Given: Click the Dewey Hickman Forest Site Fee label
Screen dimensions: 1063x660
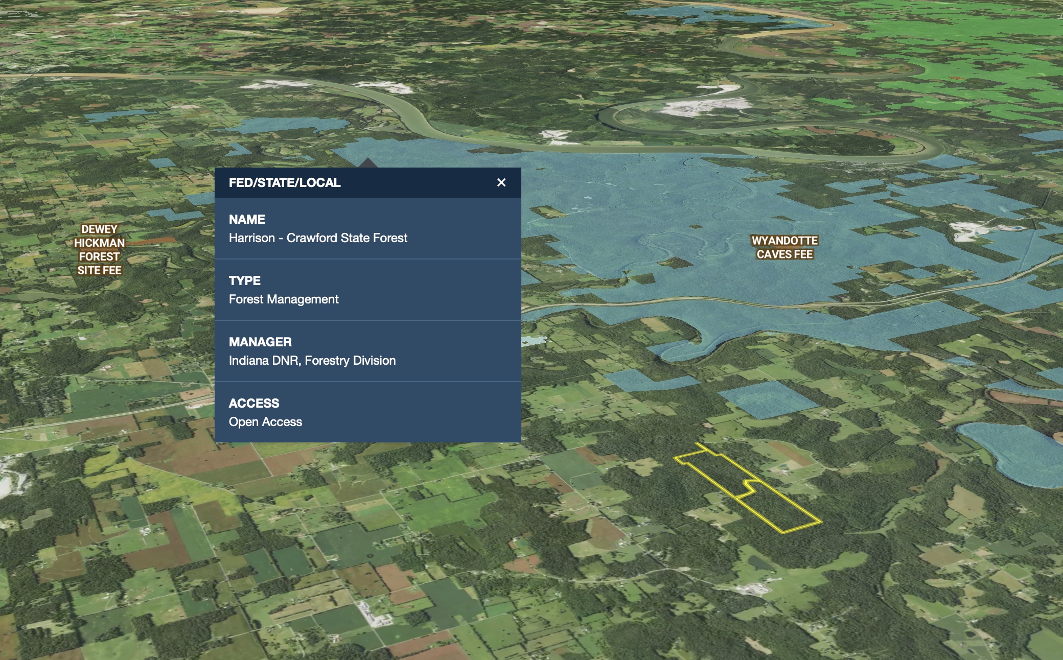Looking at the screenshot, I should click(x=99, y=250).
